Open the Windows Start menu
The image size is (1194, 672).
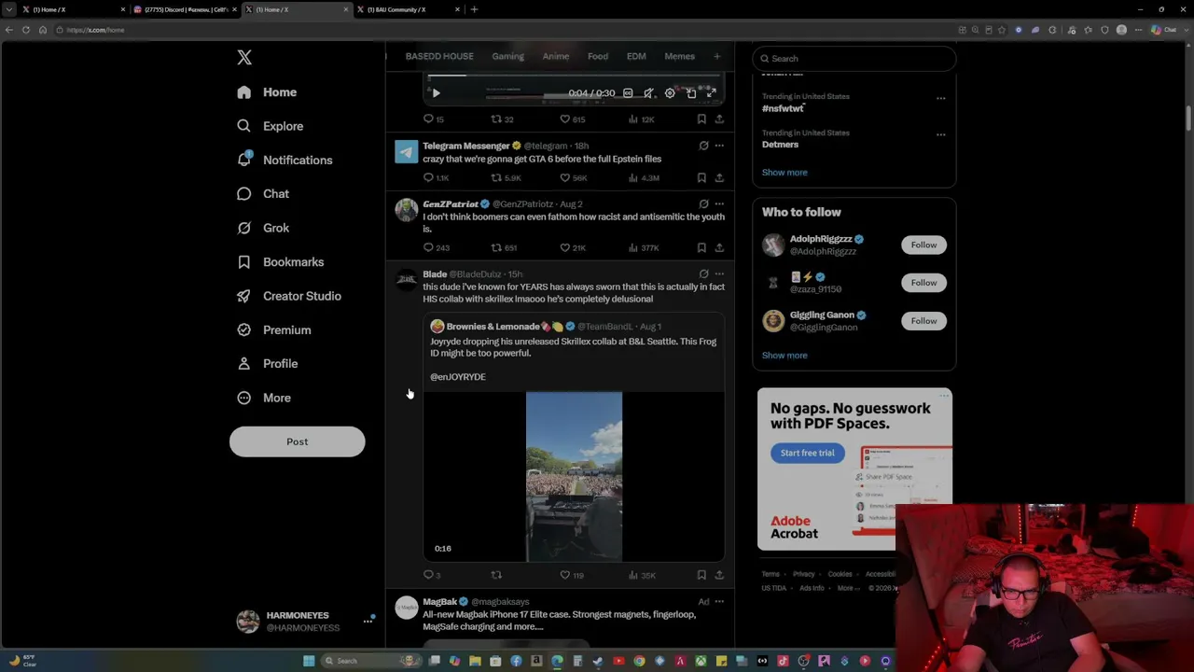pyautogui.click(x=309, y=661)
